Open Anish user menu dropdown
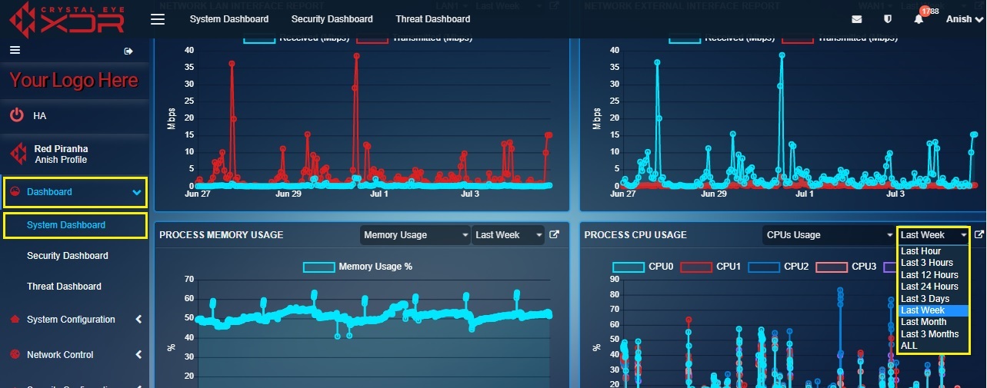This screenshot has width=987, height=388. 965,19
